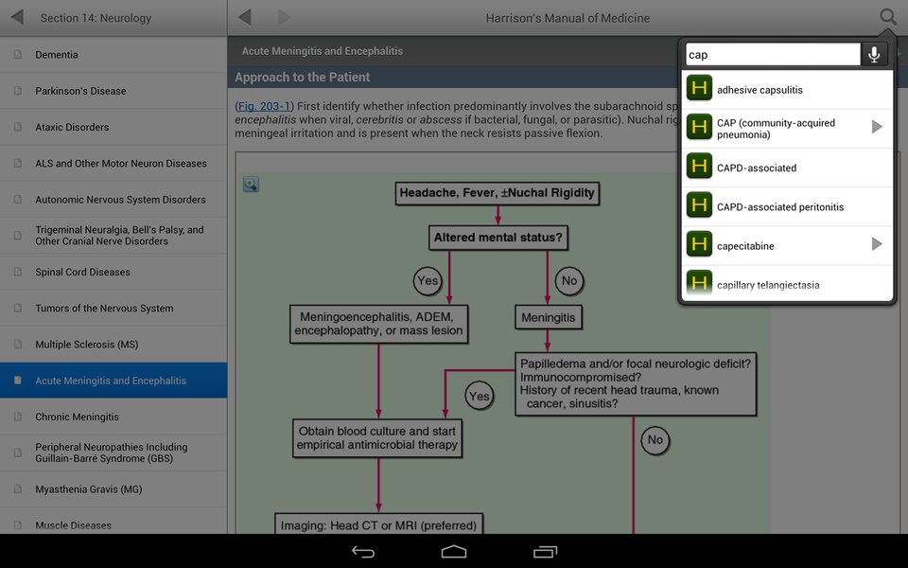
Task: Go back using the section back arrow
Action: pyautogui.click(x=17, y=17)
